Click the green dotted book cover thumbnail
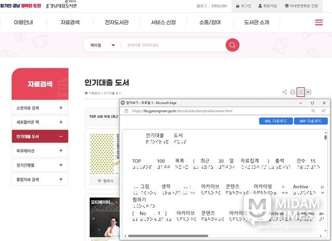 (x=104, y=154)
